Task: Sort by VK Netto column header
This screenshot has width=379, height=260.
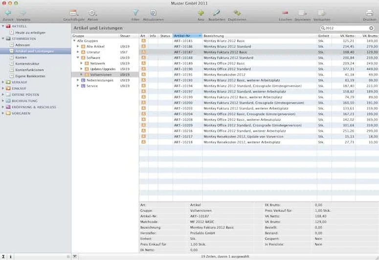Action: coord(343,36)
